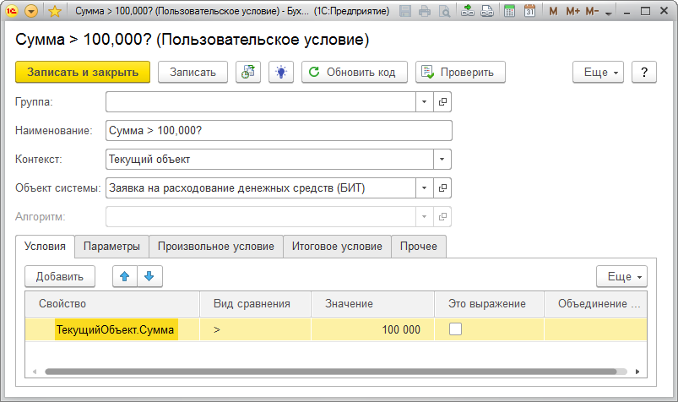Click the Добавить button
Image resolution: width=678 pixels, height=402 pixels.
60,276
